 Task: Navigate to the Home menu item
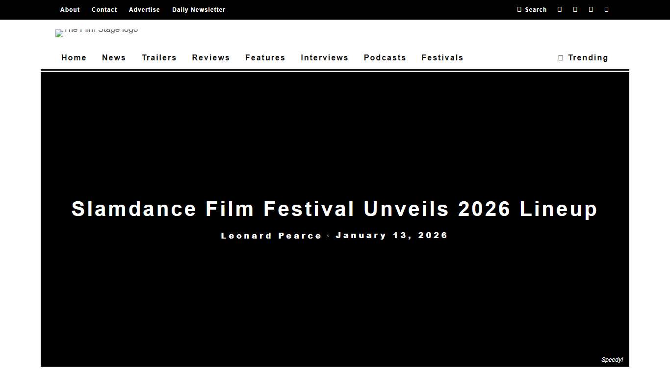tap(74, 57)
